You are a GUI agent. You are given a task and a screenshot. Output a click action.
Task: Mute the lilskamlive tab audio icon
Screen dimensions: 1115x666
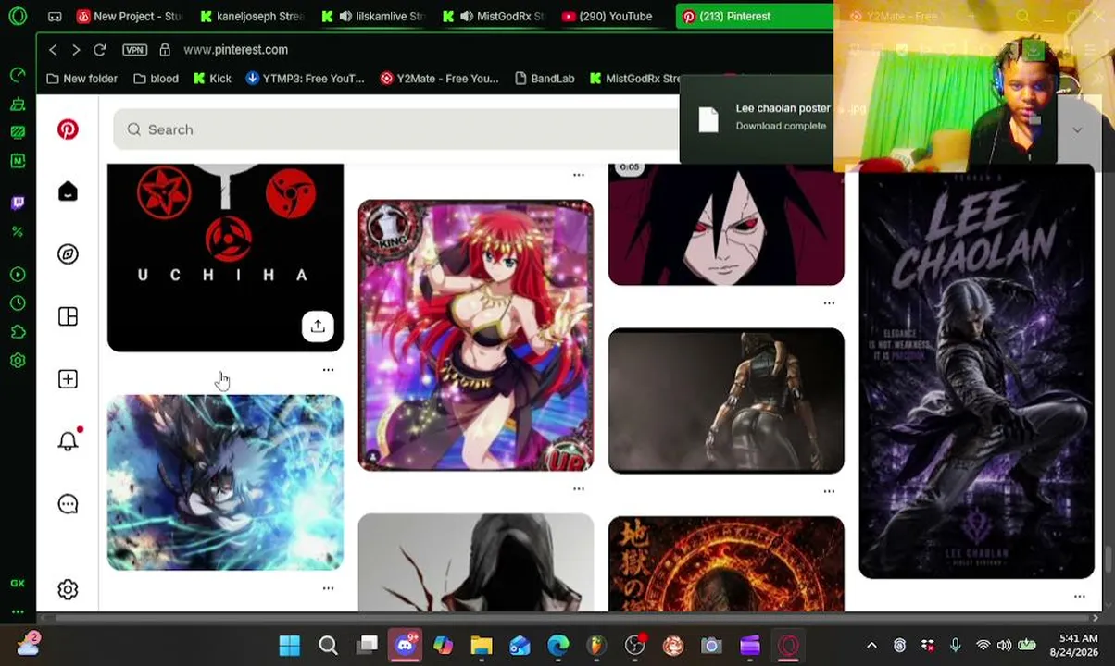coord(345,16)
